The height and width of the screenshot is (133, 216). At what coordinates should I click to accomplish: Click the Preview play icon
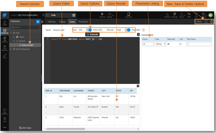(102, 14)
